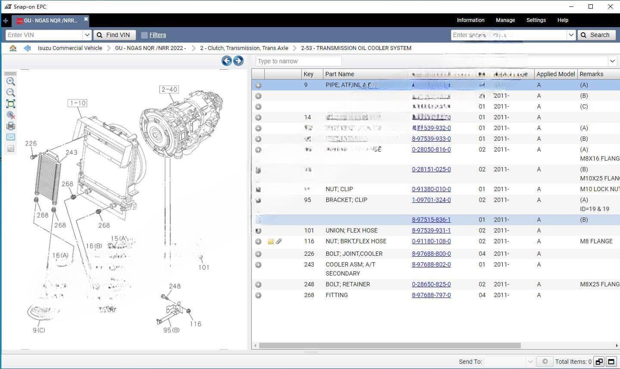Click the zoom in magnifier icon
Image resolution: width=620 pixels, height=369 pixels.
(x=11, y=81)
